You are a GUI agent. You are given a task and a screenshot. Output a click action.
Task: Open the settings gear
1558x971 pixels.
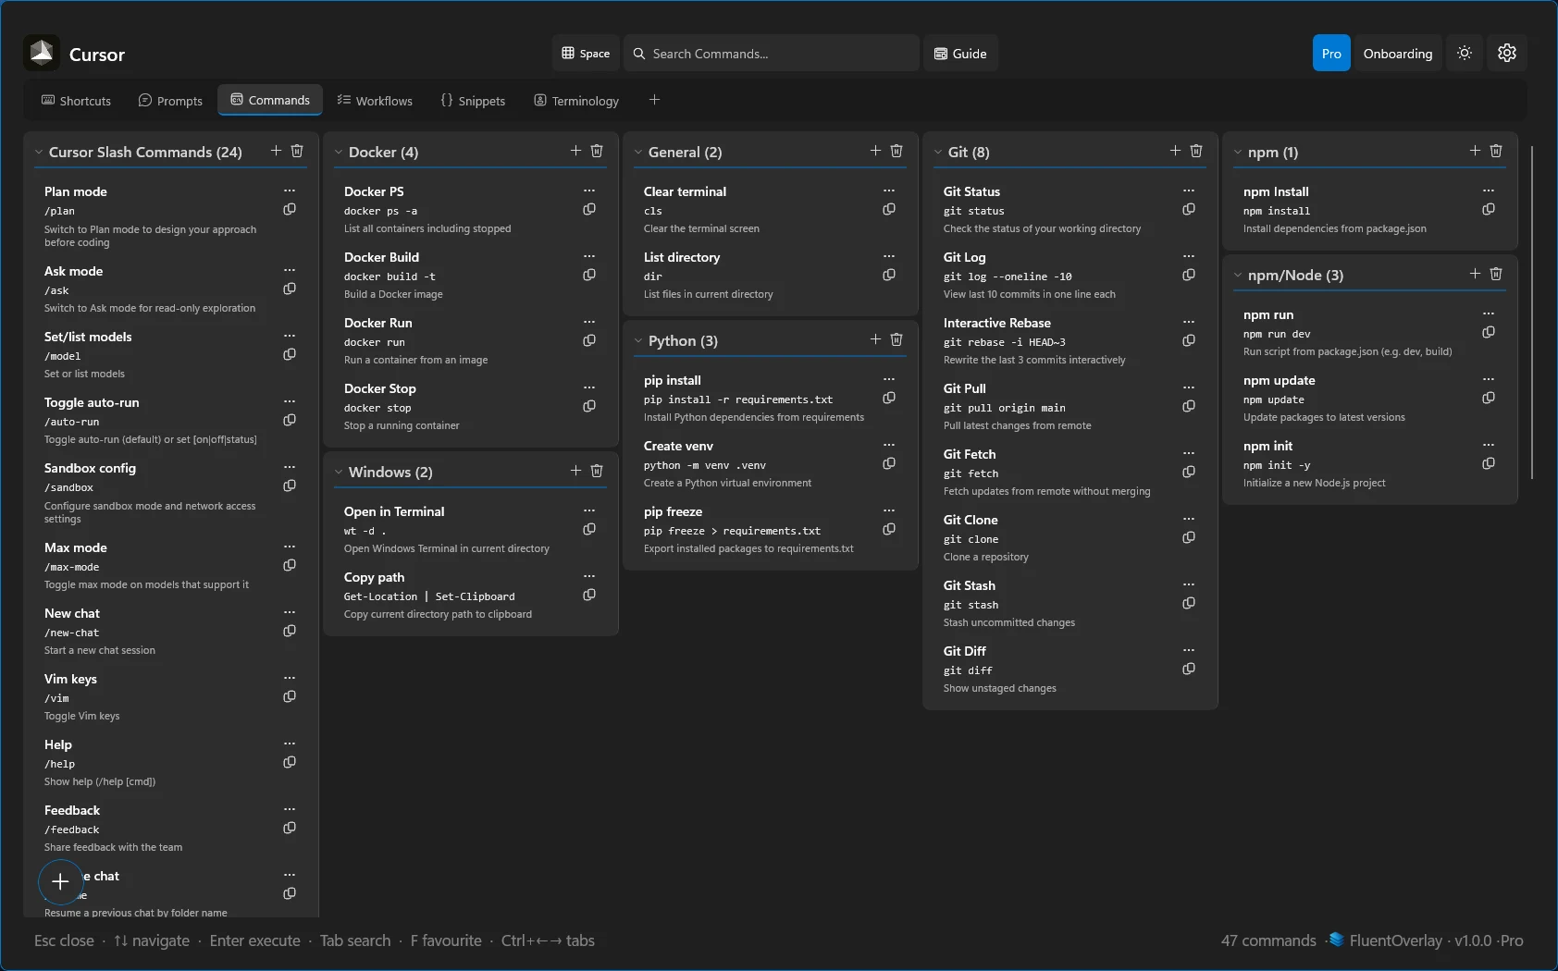[x=1507, y=53]
